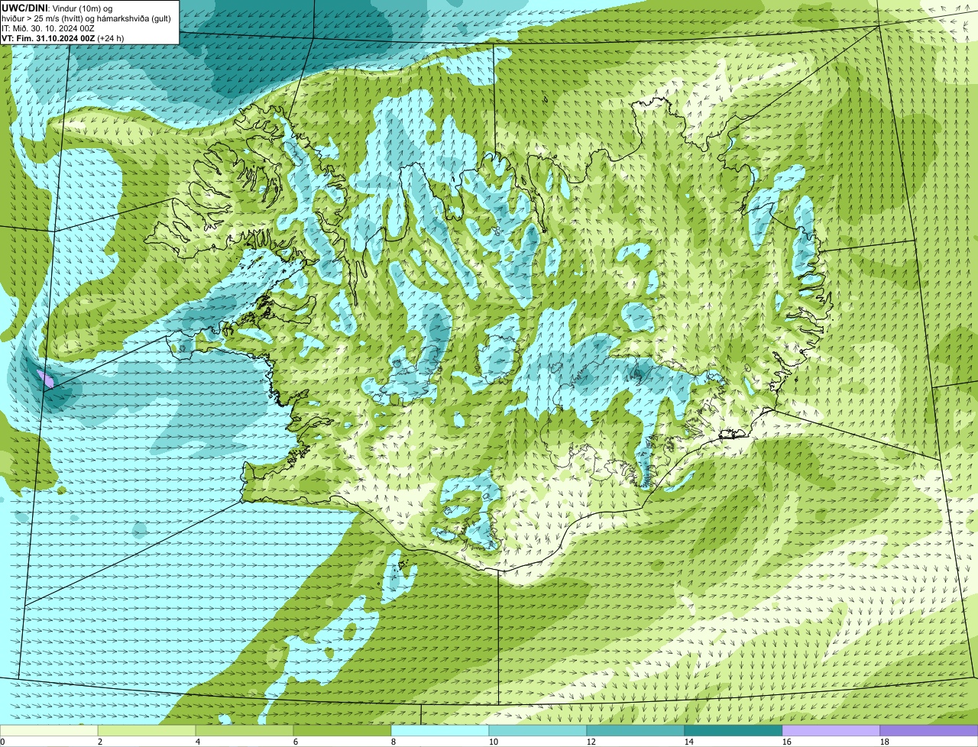Select the medium green 4–6 m/s legend swatch
978x747 pixels.
coord(244,731)
